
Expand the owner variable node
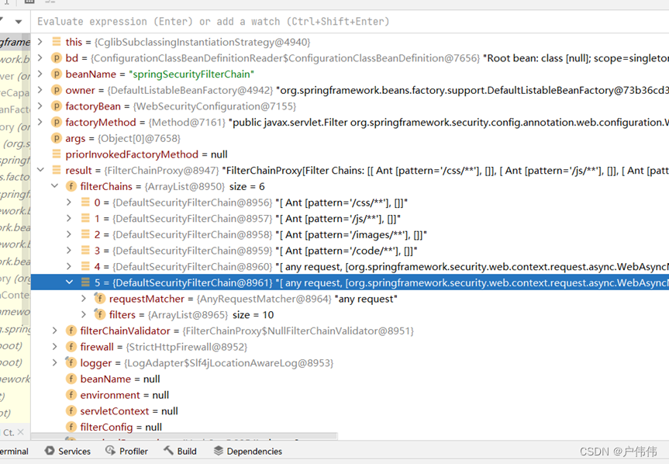(x=40, y=90)
